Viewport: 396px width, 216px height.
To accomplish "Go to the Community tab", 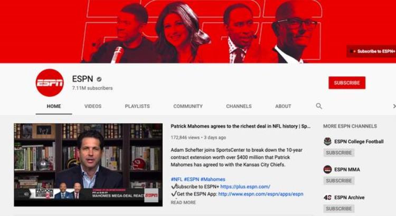I will [188, 106].
